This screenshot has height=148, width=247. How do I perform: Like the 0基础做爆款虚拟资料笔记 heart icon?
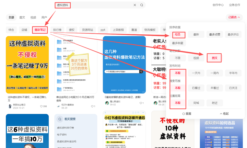tap(141, 103)
